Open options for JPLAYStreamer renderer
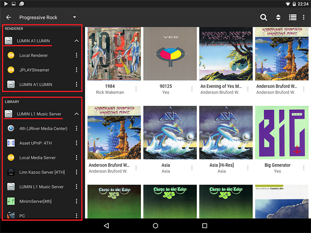 tap(77, 70)
